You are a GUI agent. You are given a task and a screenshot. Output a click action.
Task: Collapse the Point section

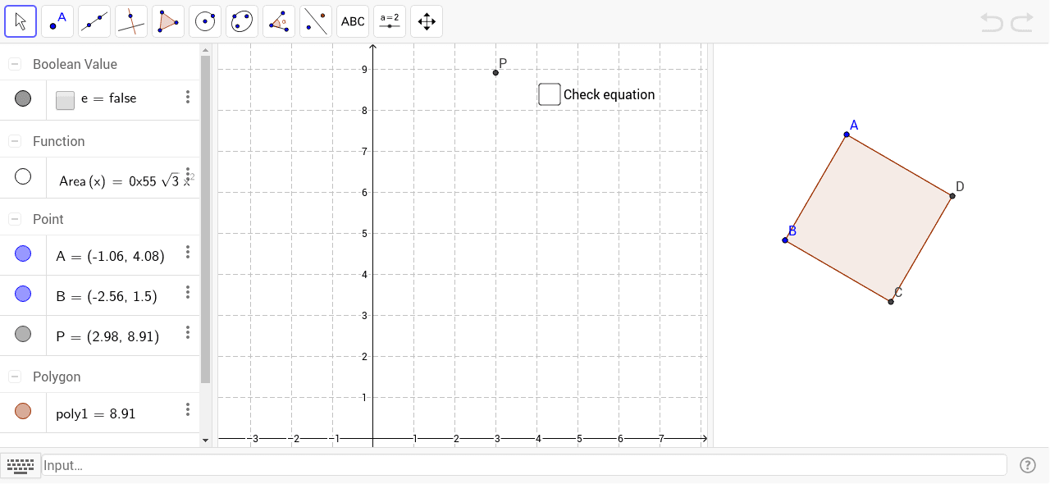15,219
